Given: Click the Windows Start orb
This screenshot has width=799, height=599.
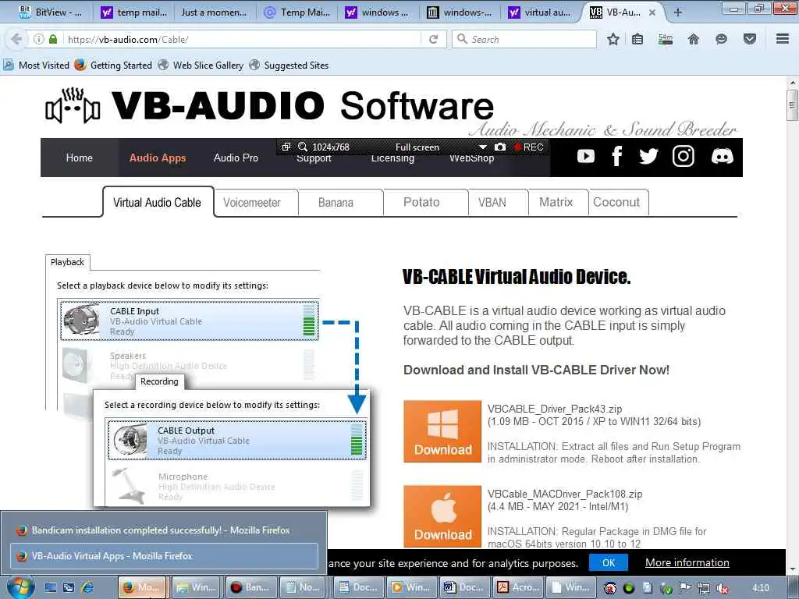Looking at the screenshot, I should (21, 588).
